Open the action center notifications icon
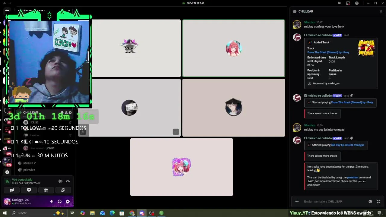Screen dimensions: 386x217 tap(379, 213)
